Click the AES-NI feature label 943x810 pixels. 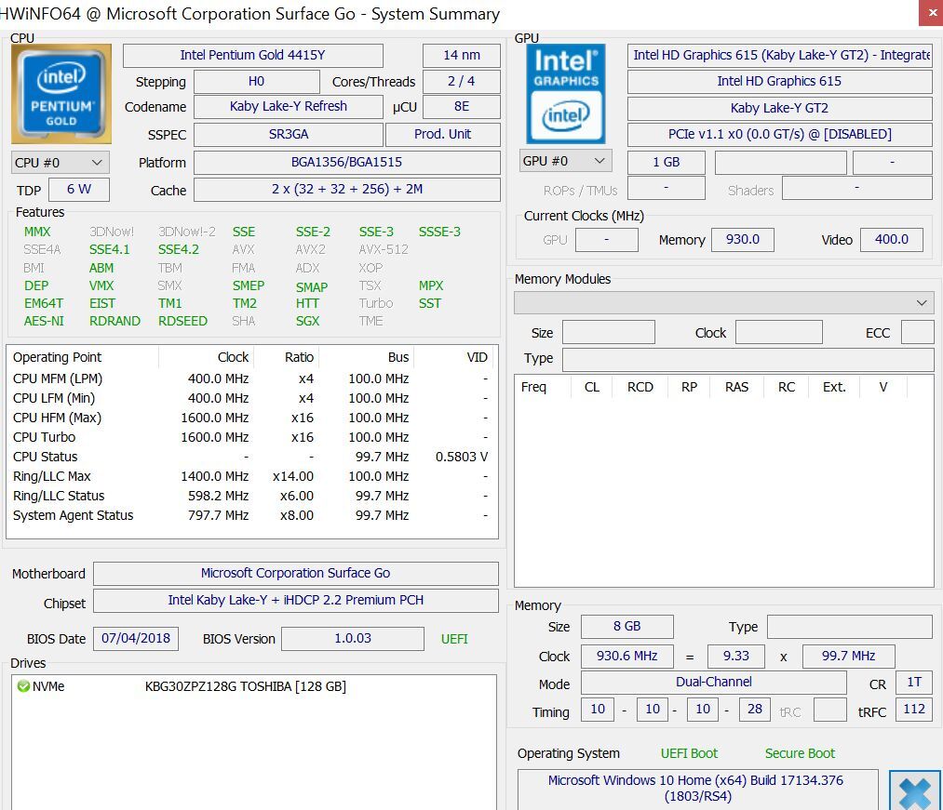(44, 321)
